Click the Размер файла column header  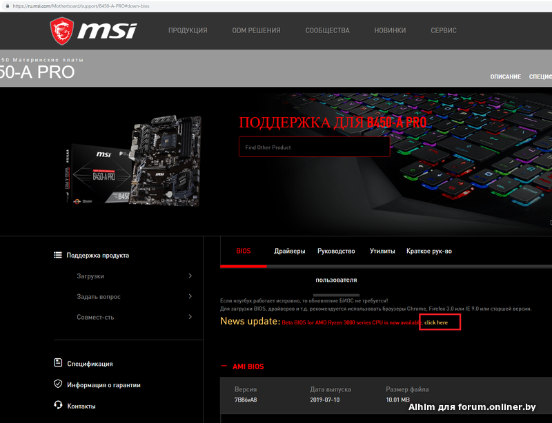[407, 389]
